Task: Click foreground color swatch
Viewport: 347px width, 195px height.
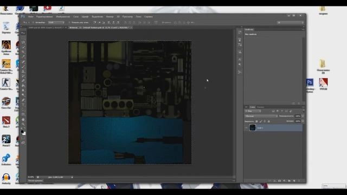Action: coord(22,132)
